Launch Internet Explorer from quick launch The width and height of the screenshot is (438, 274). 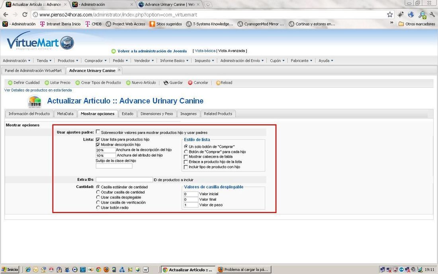(28, 270)
